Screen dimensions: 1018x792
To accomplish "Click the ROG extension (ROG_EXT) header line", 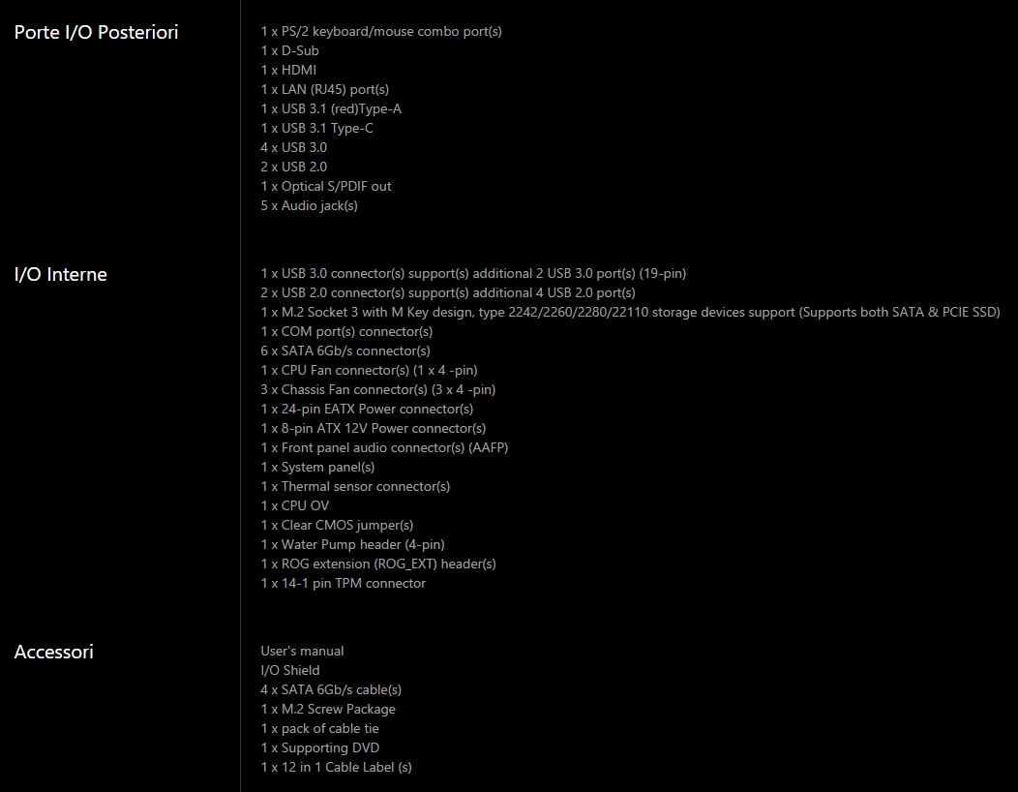I will point(377,564).
